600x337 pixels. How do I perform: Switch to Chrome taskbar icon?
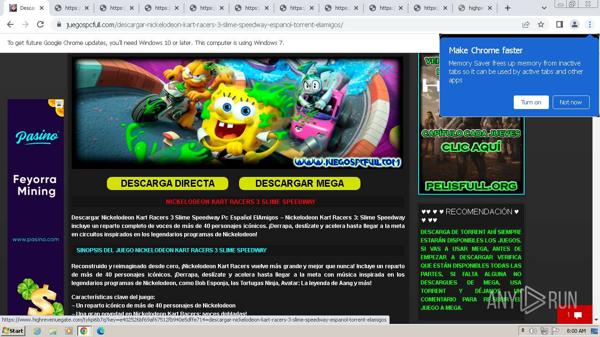(x=84, y=331)
